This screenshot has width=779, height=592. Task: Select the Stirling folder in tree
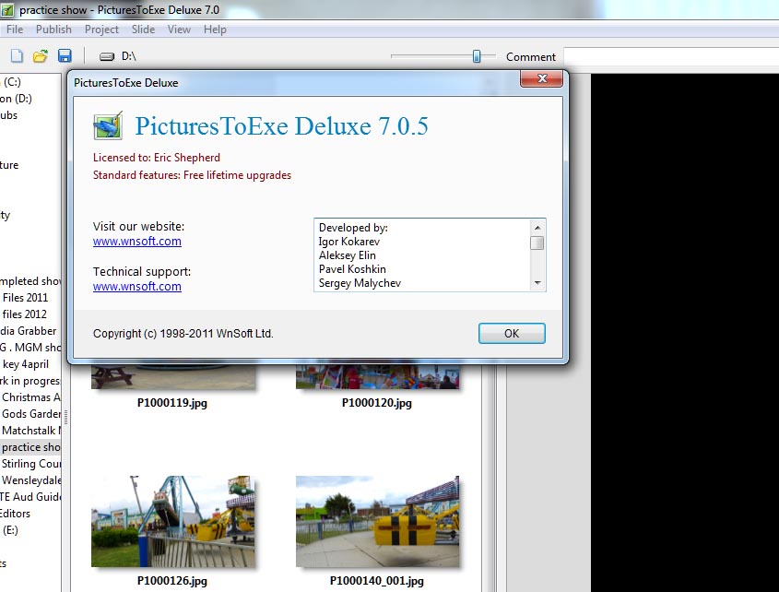(31, 464)
